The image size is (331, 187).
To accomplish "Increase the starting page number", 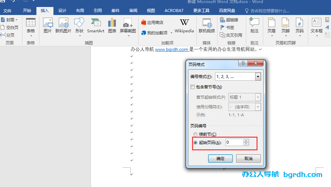I will click(246, 141).
